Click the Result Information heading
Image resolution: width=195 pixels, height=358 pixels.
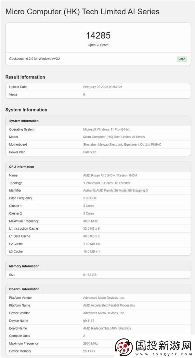coord(25,77)
